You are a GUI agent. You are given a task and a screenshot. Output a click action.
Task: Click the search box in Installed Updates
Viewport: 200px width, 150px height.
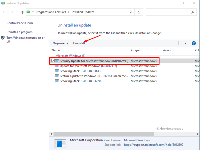point(171,12)
